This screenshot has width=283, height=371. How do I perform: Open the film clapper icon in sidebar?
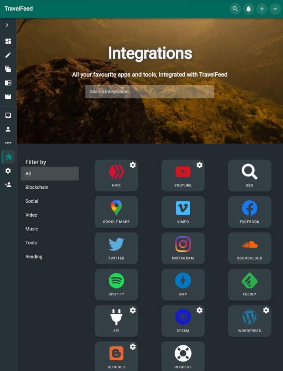[8, 96]
